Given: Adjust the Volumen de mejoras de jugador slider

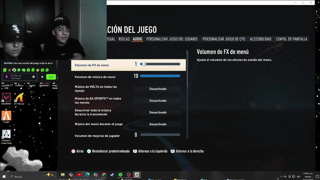Looking at the screenshot, I should pyautogui.click(x=160, y=135).
